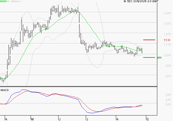This screenshot has height=121, width=173.
Task: Click the S month marker on time axis
Action: 147,119
